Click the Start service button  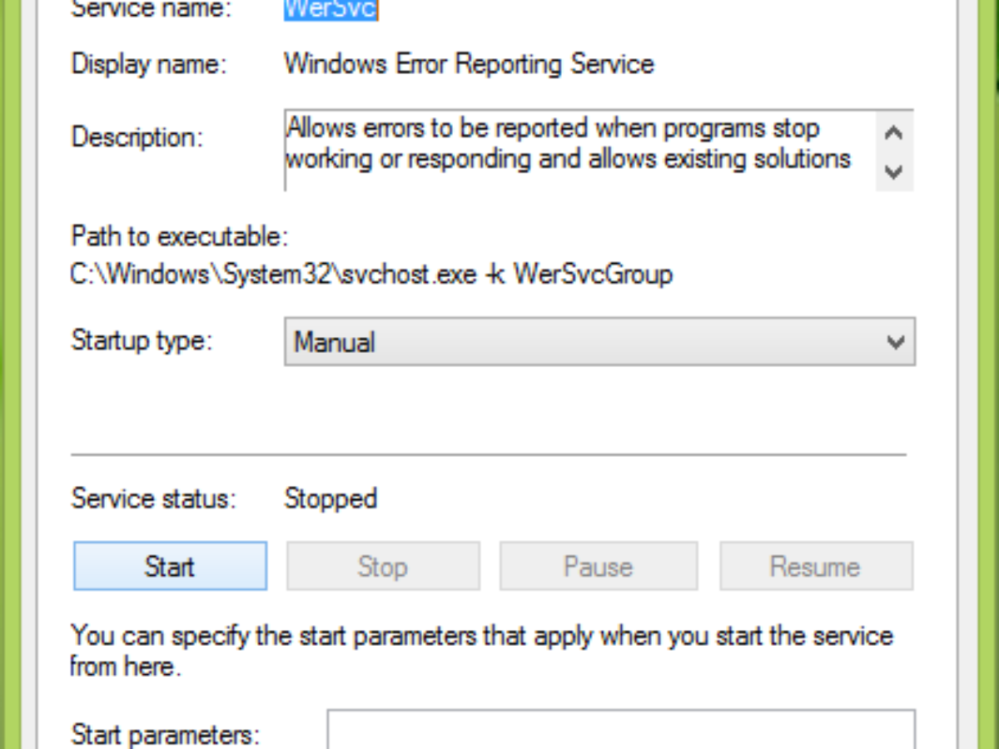tap(170, 566)
